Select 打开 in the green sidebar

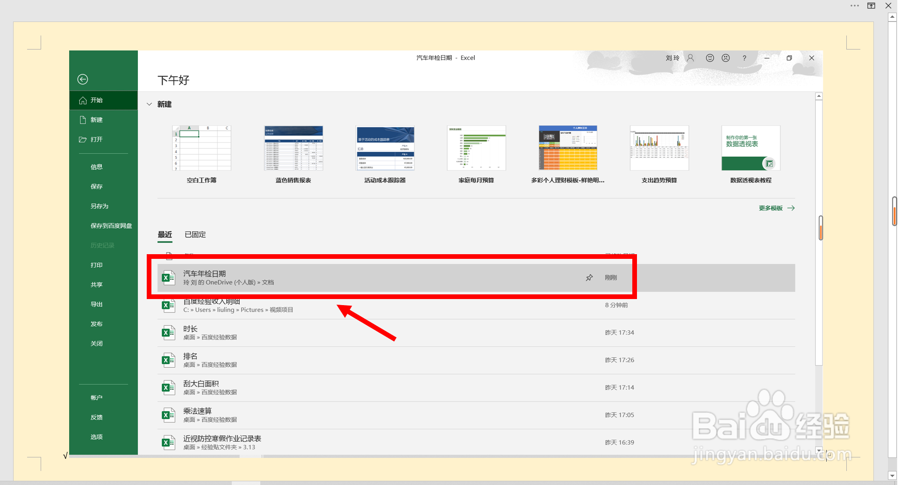coord(104,139)
